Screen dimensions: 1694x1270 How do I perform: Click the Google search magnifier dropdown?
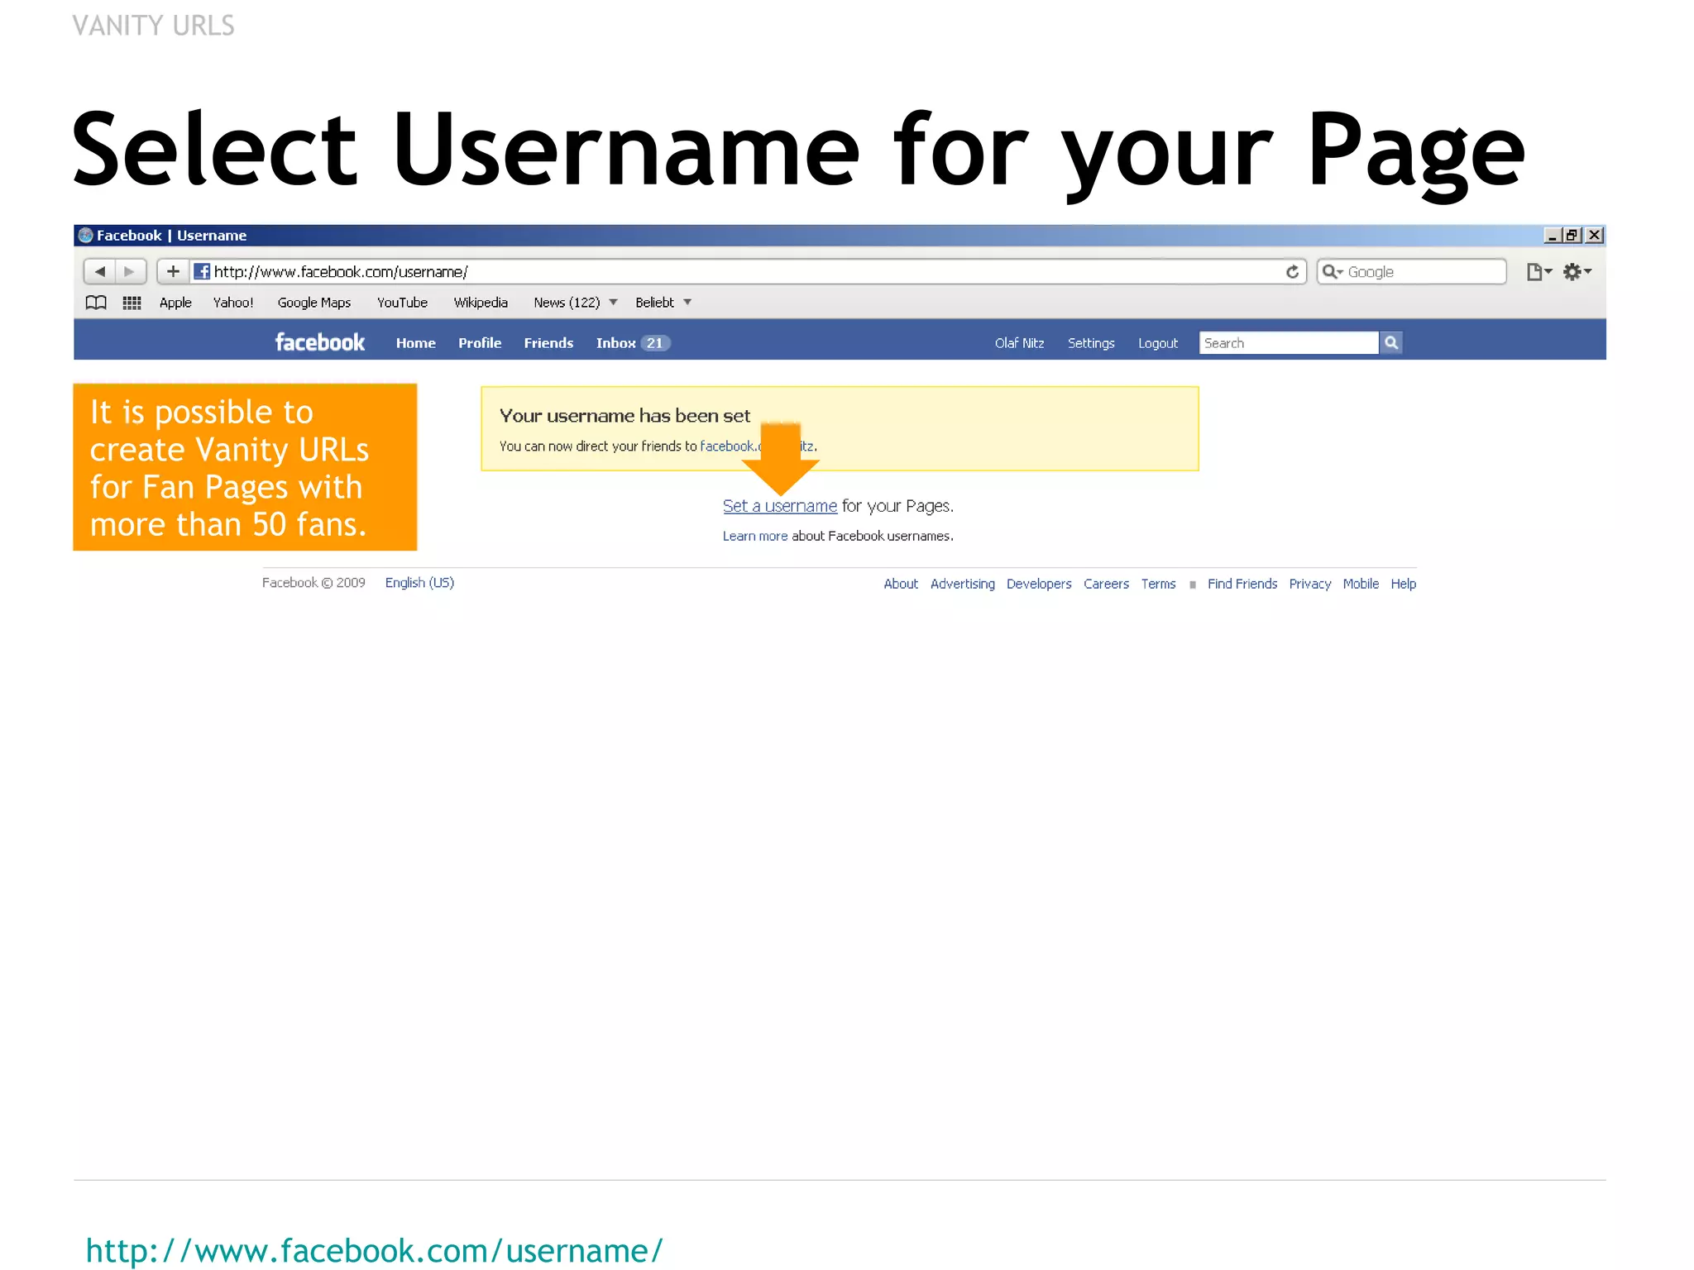(1332, 271)
